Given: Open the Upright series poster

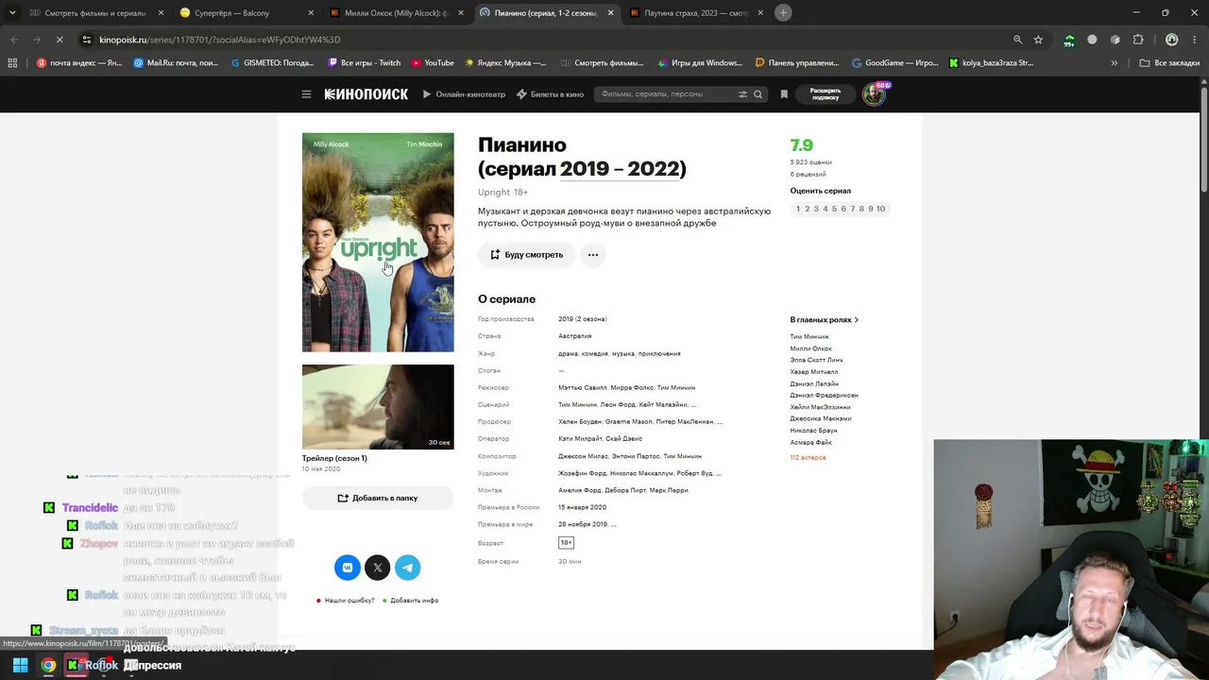Looking at the screenshot, I should click(378, 243).
